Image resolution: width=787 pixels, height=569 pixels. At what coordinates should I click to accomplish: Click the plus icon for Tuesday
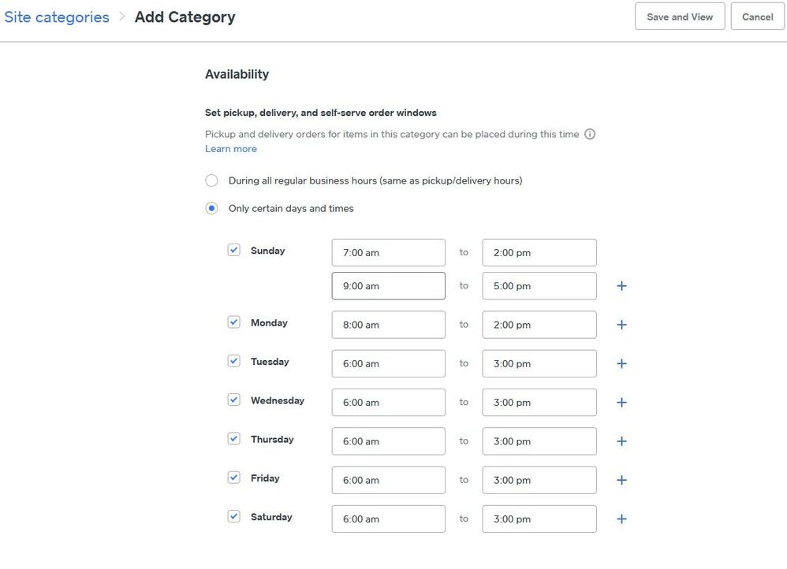pyautogui.click(x=621, y=363)
